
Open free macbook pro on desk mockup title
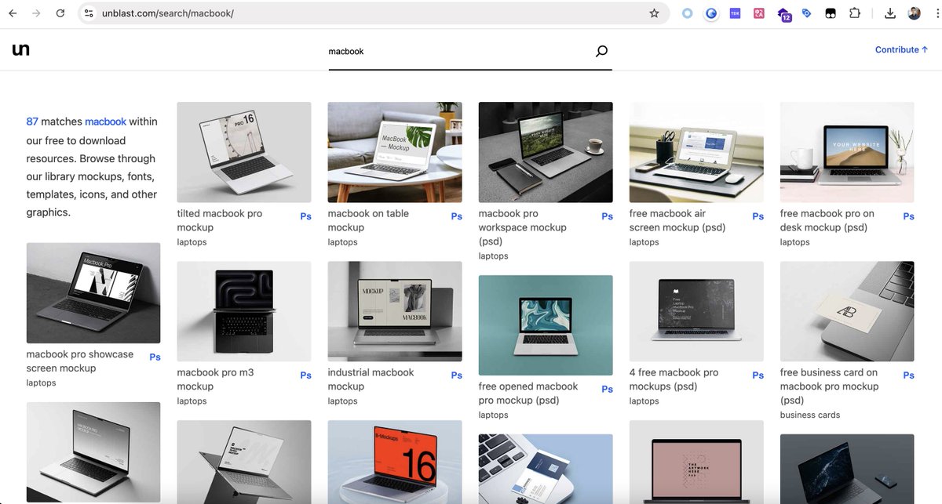[x=827, y=220]
